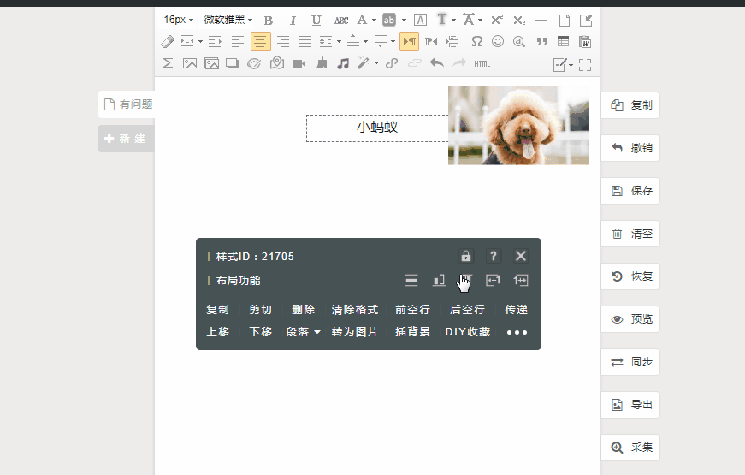Image resolution: width=745 pixels, height=475 pixels.
Task: Open help question mark in style panel
Action: click(x=494, y=256)
